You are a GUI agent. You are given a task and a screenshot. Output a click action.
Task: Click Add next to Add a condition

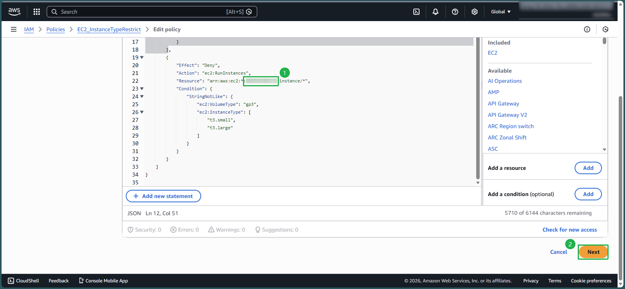pos(588,194)
